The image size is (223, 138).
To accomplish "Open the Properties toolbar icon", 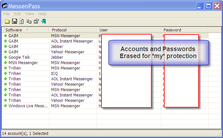I will (x=36, y=21).
